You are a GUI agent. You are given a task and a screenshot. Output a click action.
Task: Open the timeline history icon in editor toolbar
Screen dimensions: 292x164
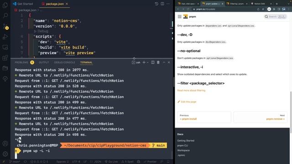[x=156, y=4]
